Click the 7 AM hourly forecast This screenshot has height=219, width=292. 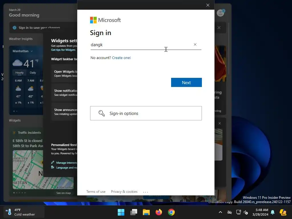pos(31,91)
